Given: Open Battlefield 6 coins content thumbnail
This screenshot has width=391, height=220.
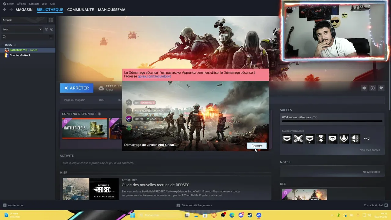Looking at the screenshot, I should tap(85, 128).
